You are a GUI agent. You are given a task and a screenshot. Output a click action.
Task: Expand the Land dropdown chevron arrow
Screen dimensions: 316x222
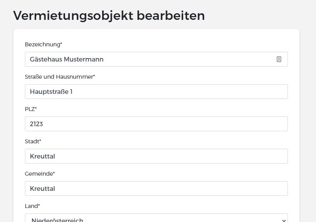pyautogui.click(x=284, y=220)
